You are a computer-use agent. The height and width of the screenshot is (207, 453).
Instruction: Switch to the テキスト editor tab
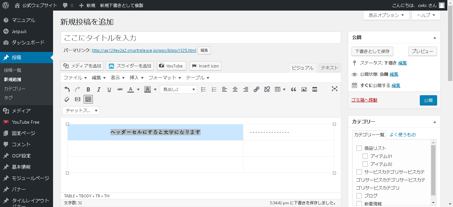(329, 68)
